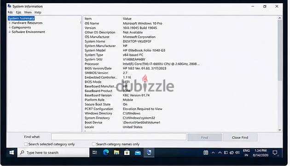Click the ENG IN language indicator
This screenshot has width=290, height=166.
[246, 153]
